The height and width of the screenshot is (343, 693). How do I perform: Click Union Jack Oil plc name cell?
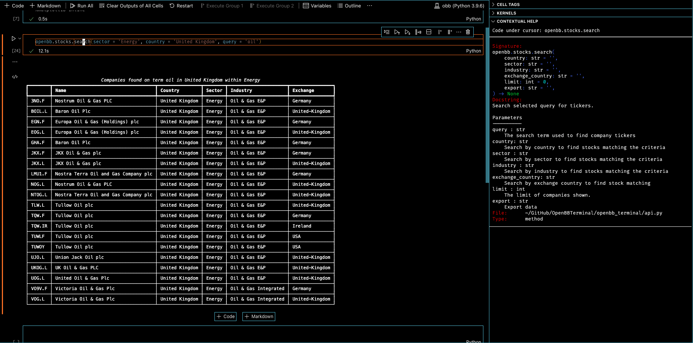tap(104, 257)
